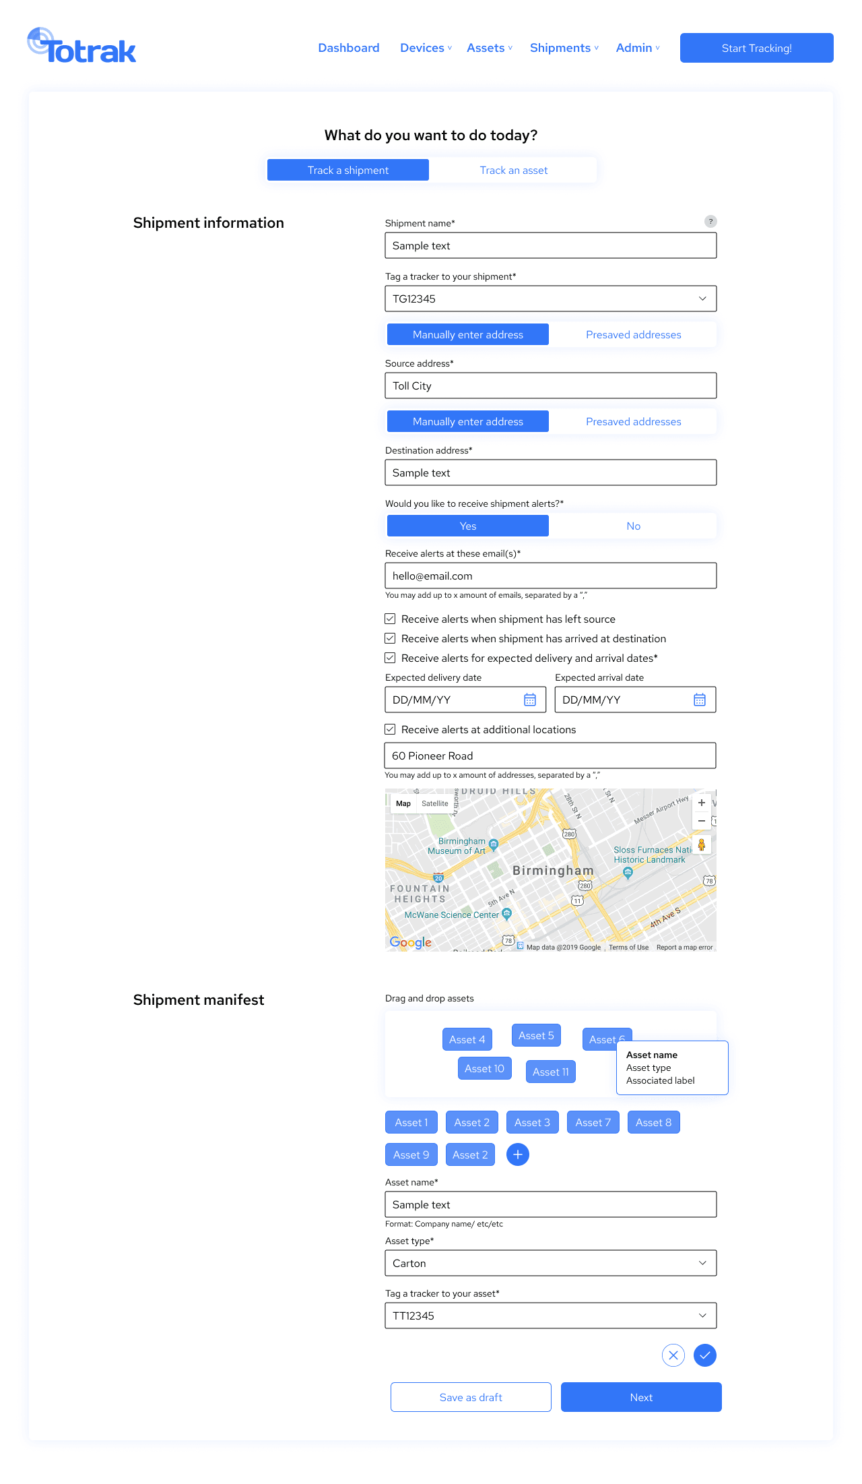Switch map to Satellite view

pyautogui.click(x=435, y=803)
